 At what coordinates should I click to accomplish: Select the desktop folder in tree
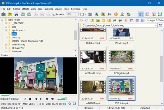tap(16, 37)
